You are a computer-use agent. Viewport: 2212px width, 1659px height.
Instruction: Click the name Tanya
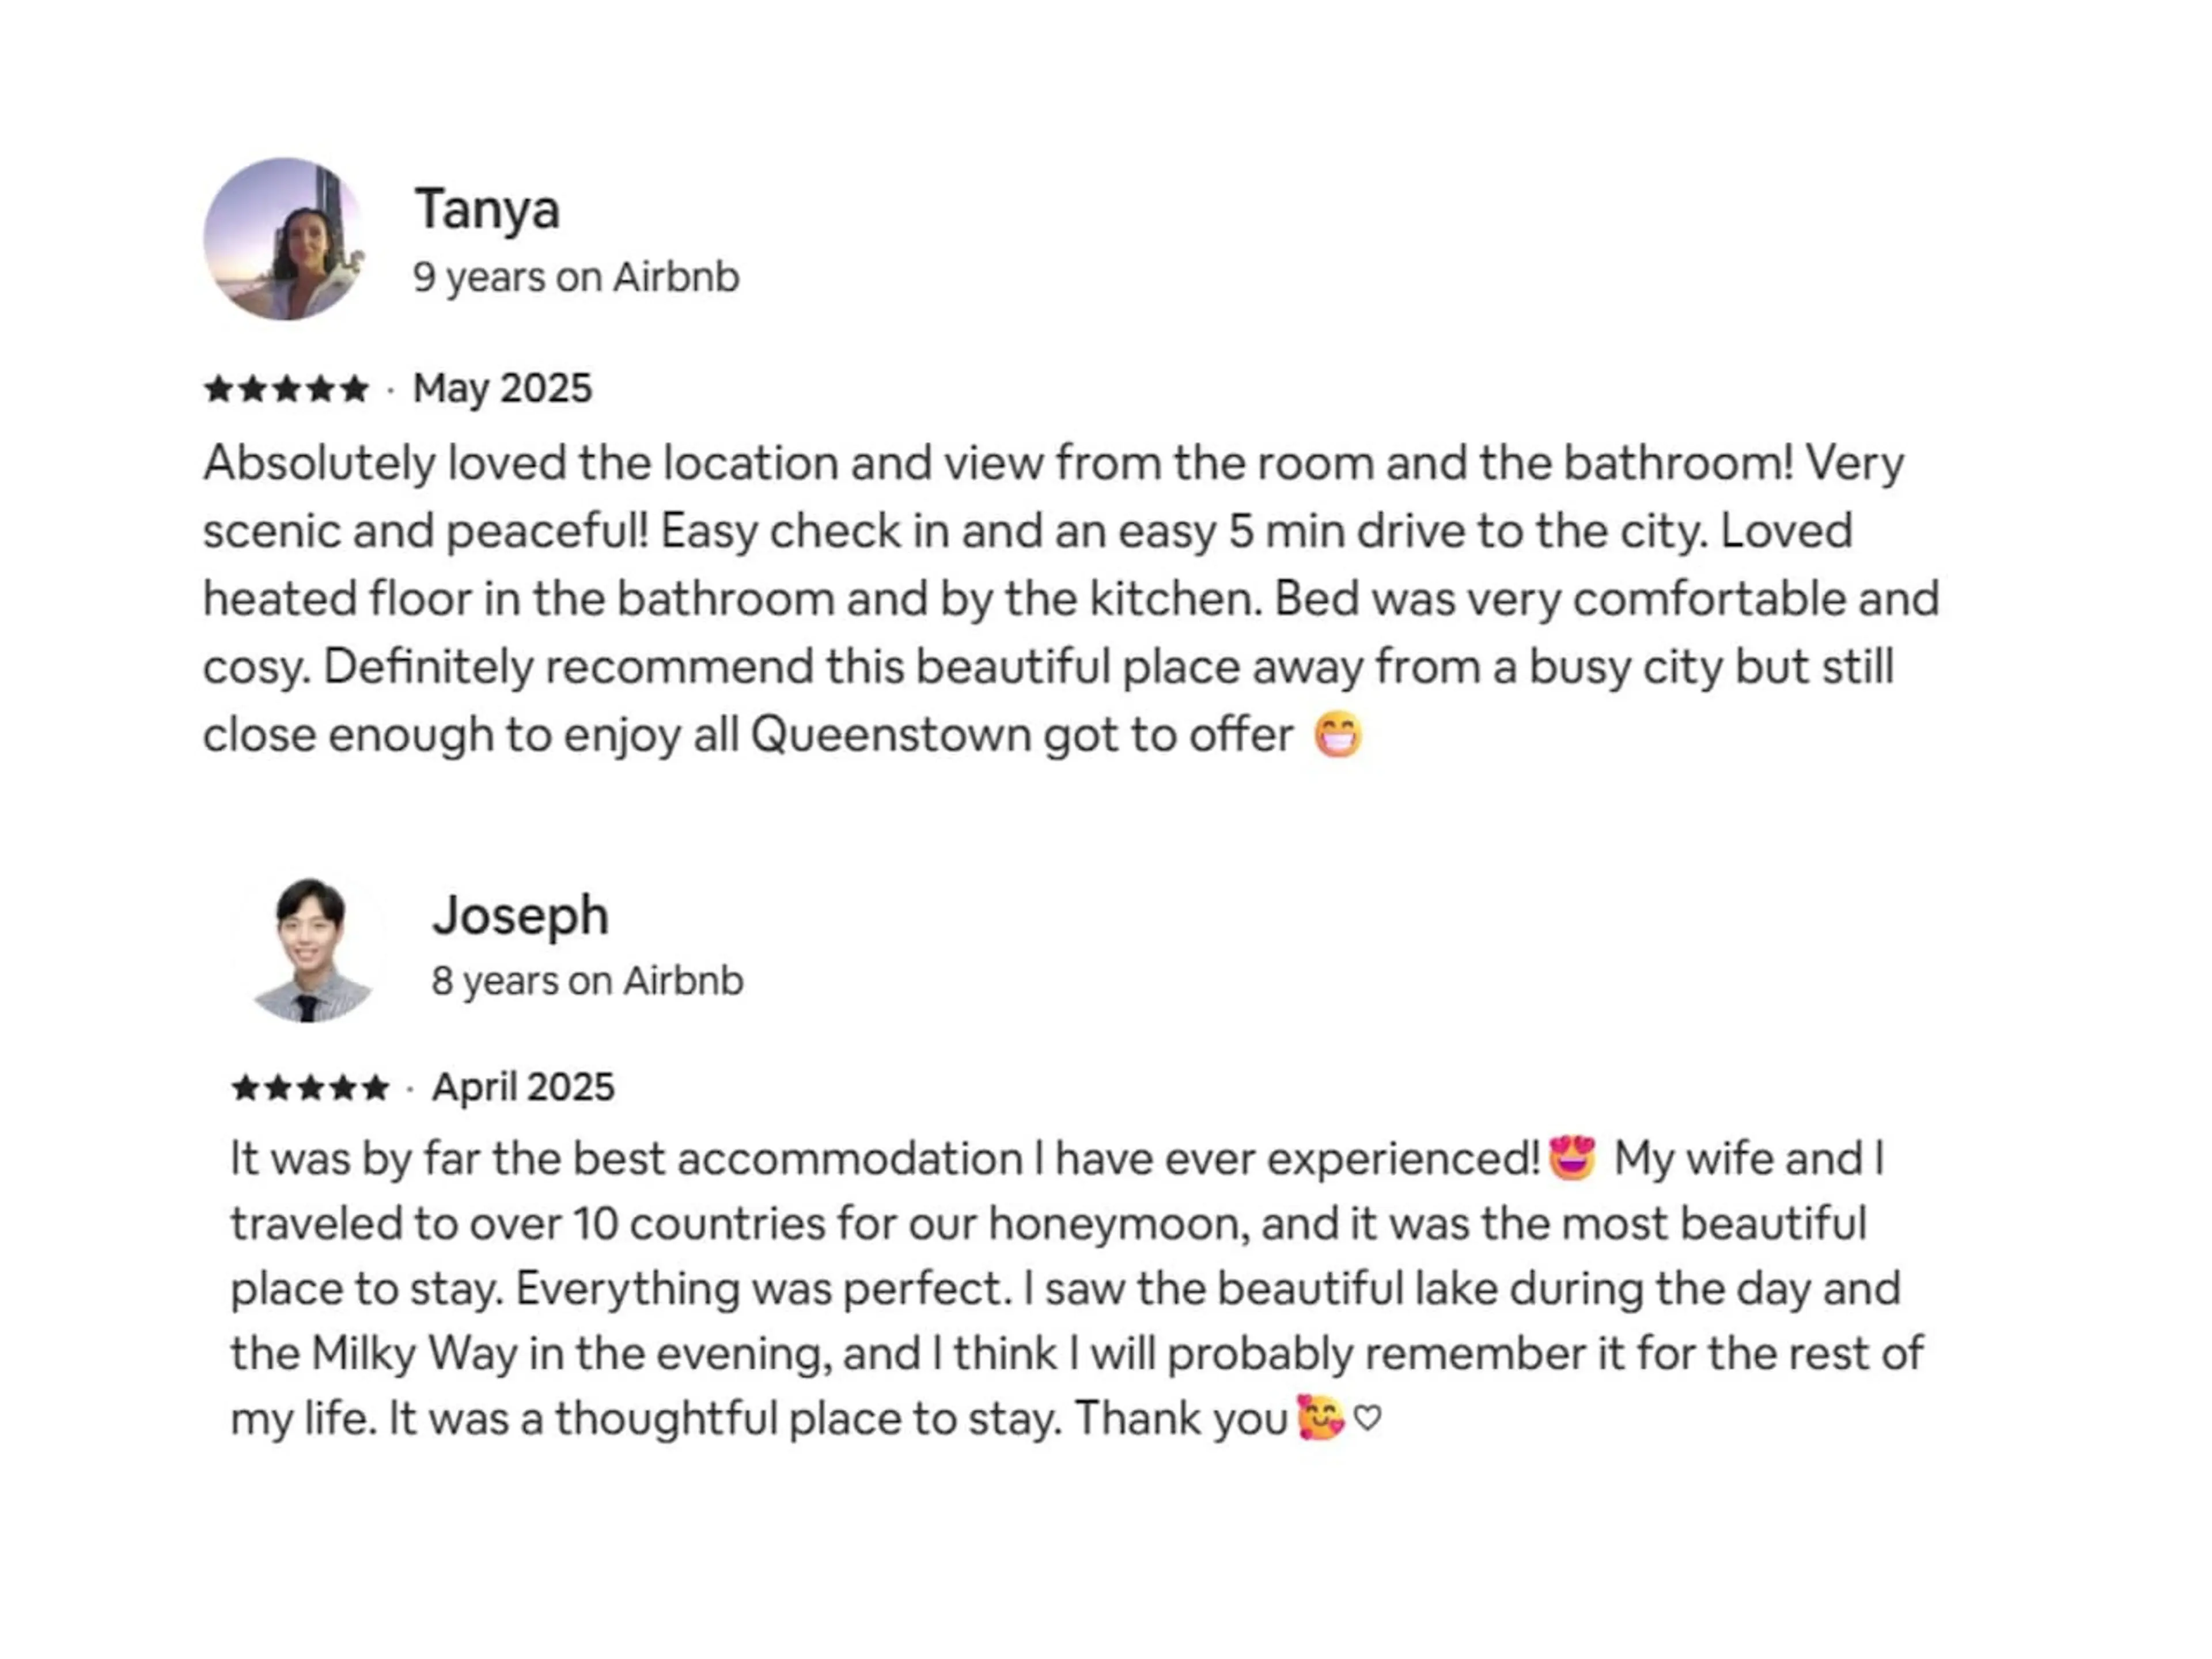(487, 210)
